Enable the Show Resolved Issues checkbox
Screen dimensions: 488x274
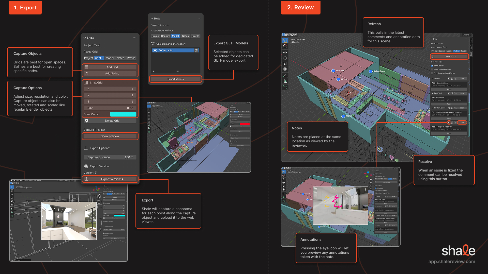click(432, 70)
